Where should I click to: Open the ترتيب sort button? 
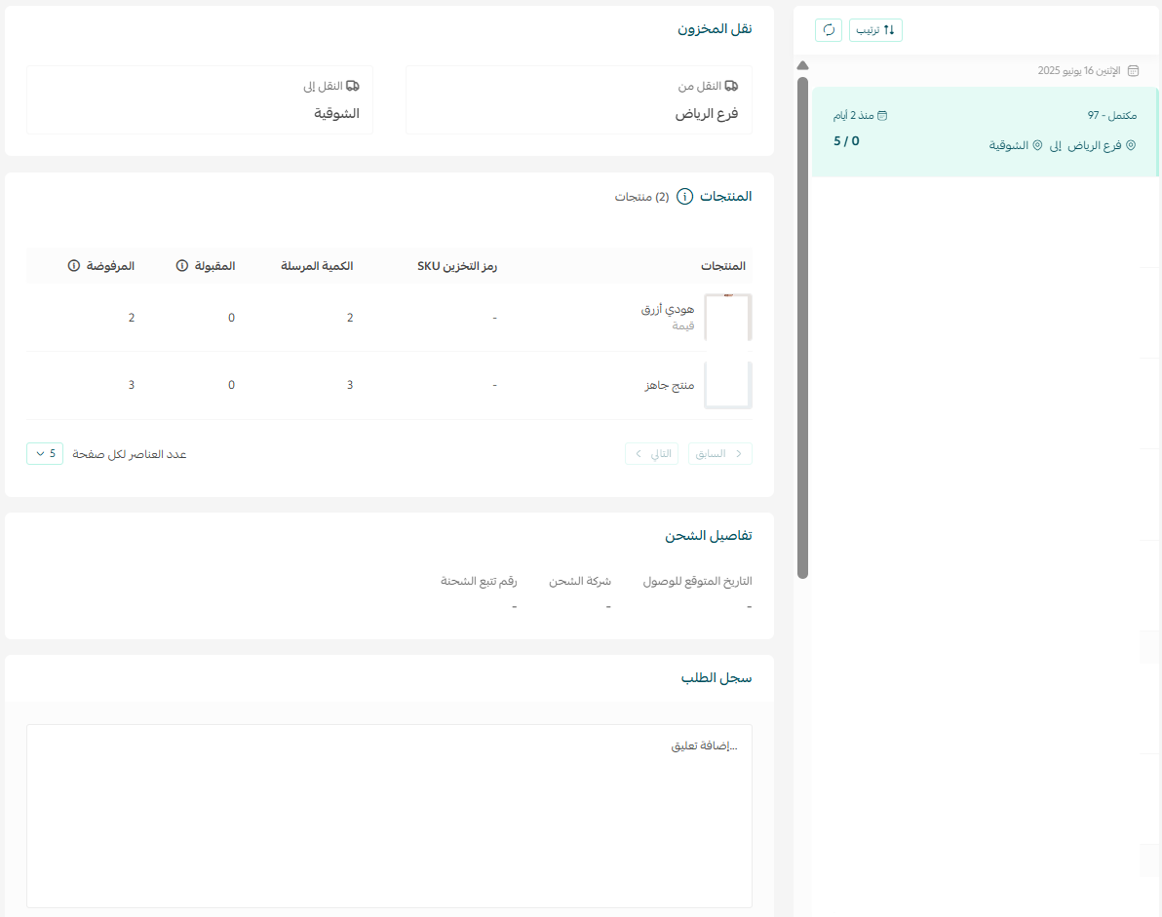(x=875, y=30)
